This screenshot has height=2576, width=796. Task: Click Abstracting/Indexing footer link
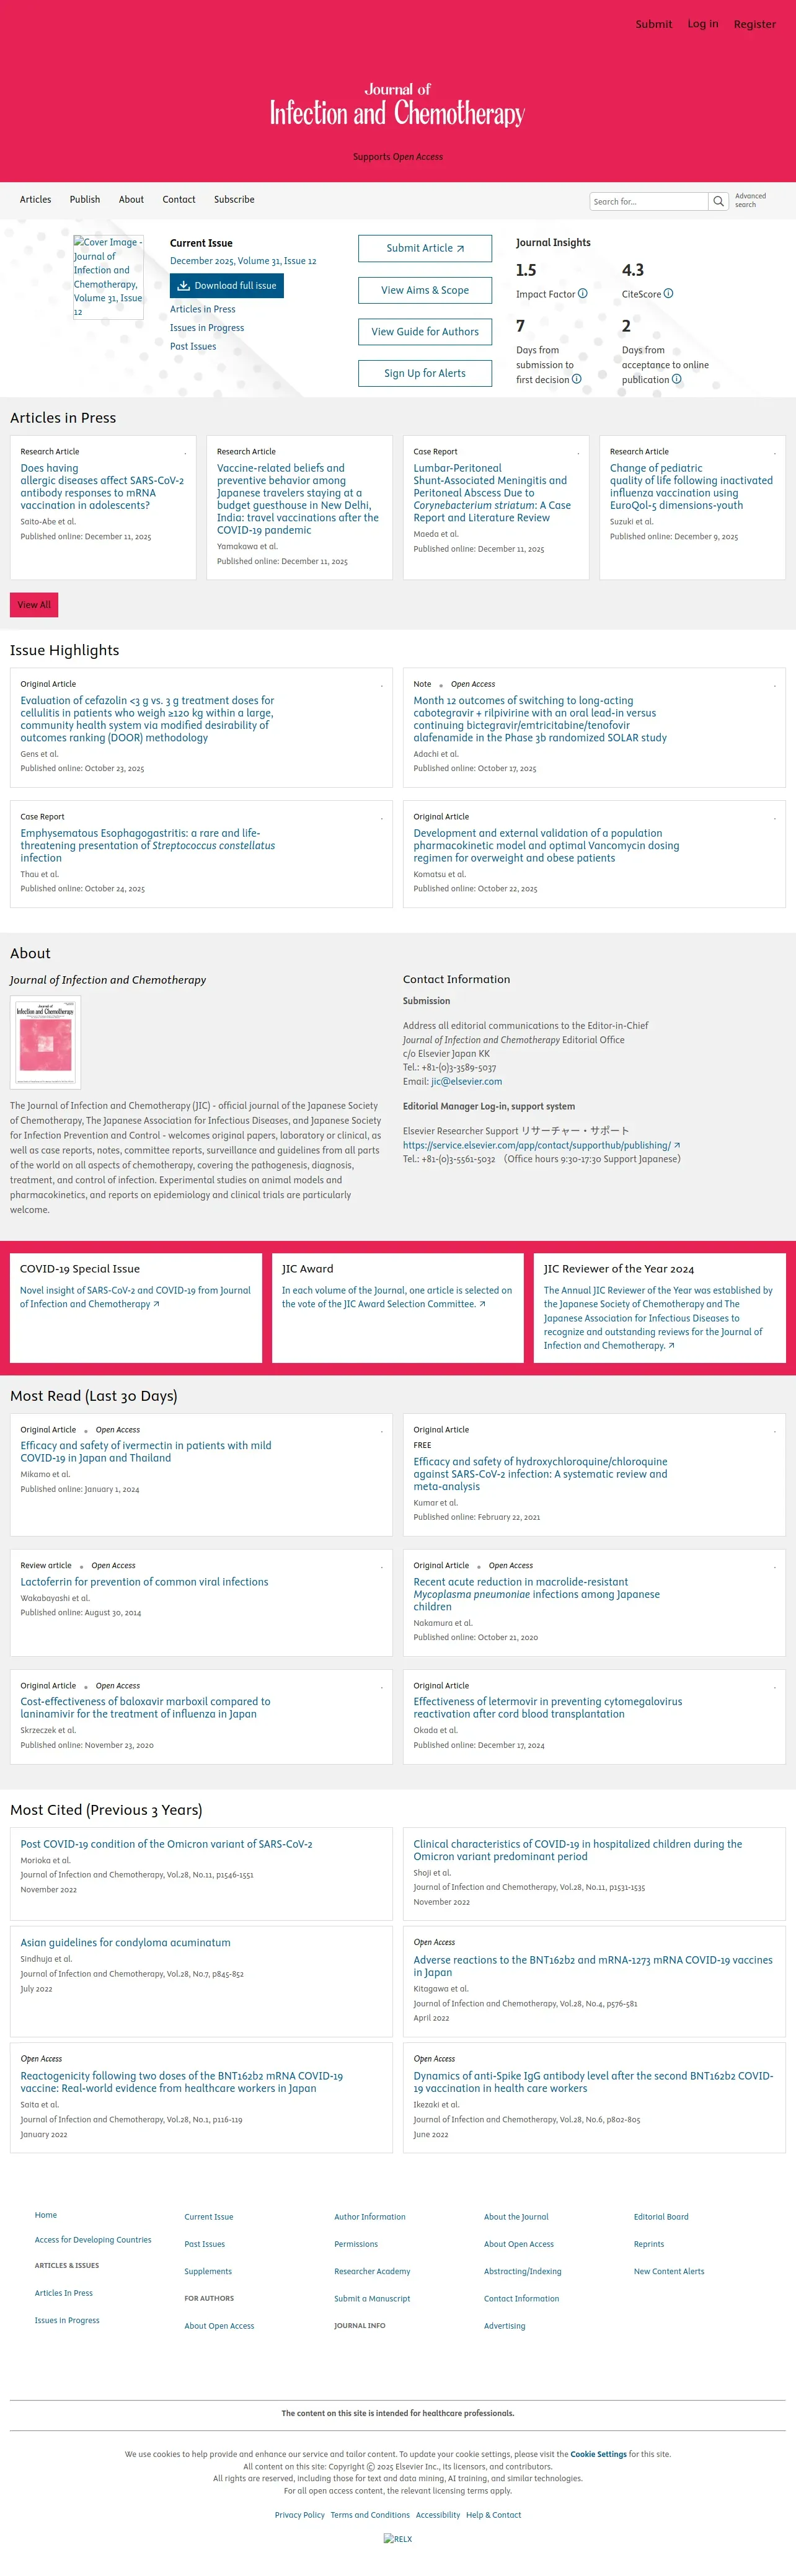523,2271
